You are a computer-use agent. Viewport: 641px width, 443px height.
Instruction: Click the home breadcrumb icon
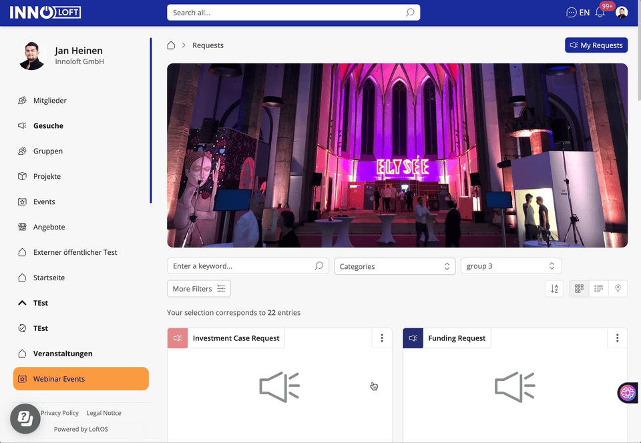(x=171, y=45)
